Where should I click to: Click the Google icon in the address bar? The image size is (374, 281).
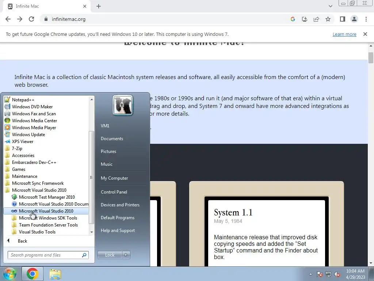tap(293, 19)
